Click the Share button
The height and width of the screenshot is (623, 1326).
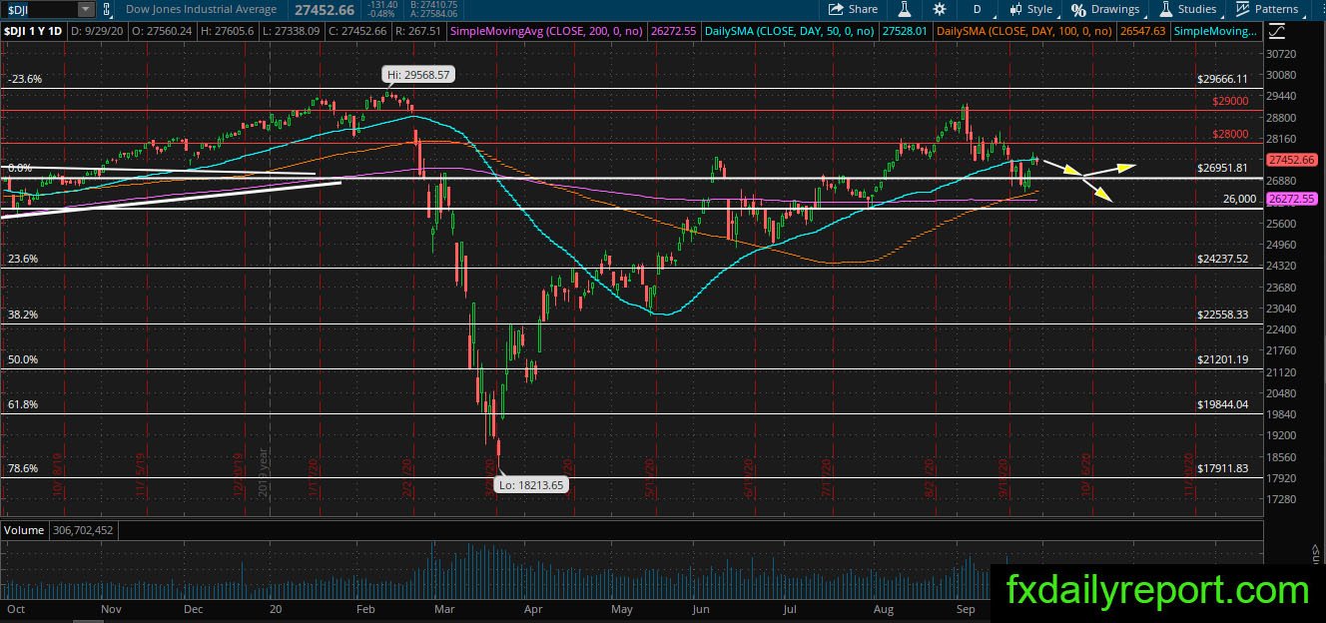tap(854, 9)
